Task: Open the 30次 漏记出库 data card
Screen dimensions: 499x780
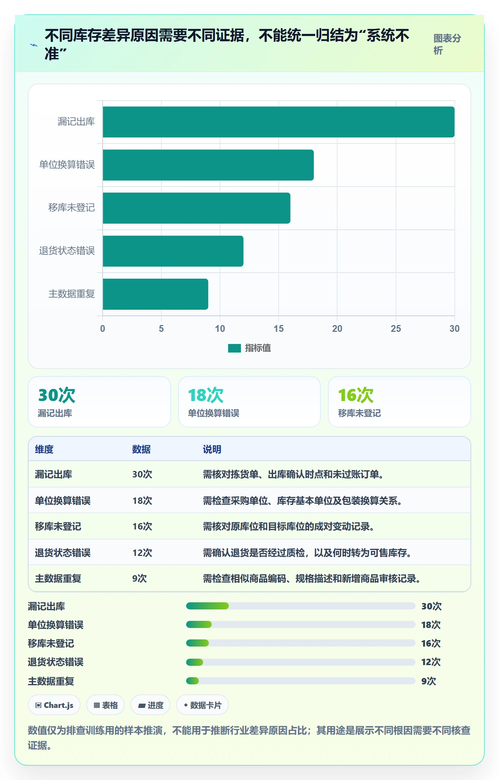Action: pyautogui.click(x=99, y=402)
